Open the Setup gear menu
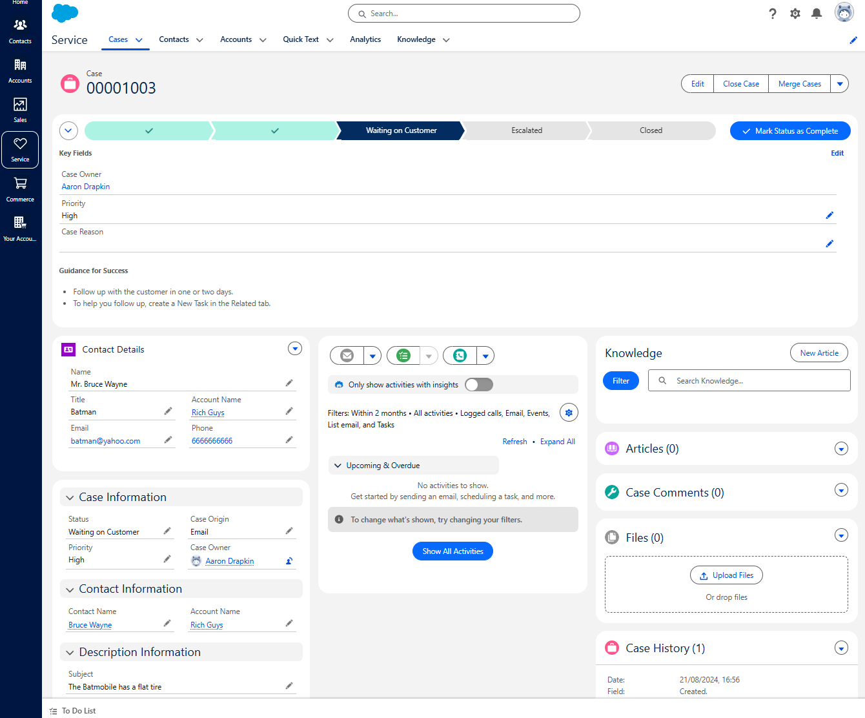Image resolution: width=865 pixels, height=718 pixels. (x=795, y=13)
